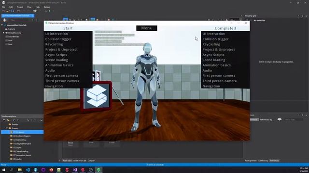This screenshot has height=173, width=309.
Task: Open Visual Studio Code from taskbar
Action: [x=28, y=170]
